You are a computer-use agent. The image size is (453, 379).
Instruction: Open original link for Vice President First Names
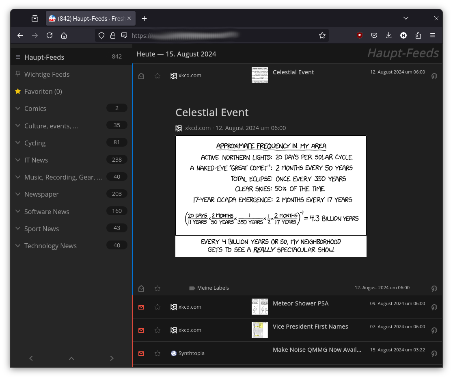point(434,330)
